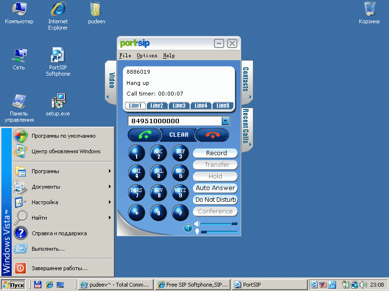
Task: Adjust the microphone volume slider
Action: [x=219, y=232]
